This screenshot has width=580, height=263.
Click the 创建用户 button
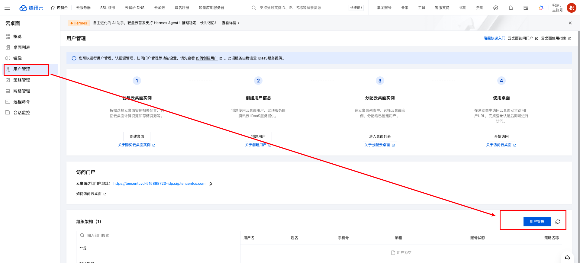tap(258, 136)
